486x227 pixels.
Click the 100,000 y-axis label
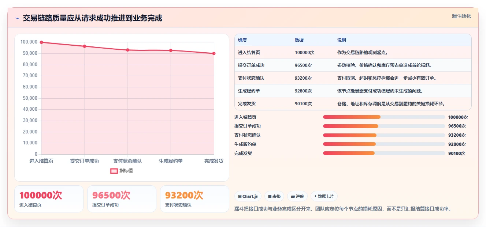(x=29, y=42)
